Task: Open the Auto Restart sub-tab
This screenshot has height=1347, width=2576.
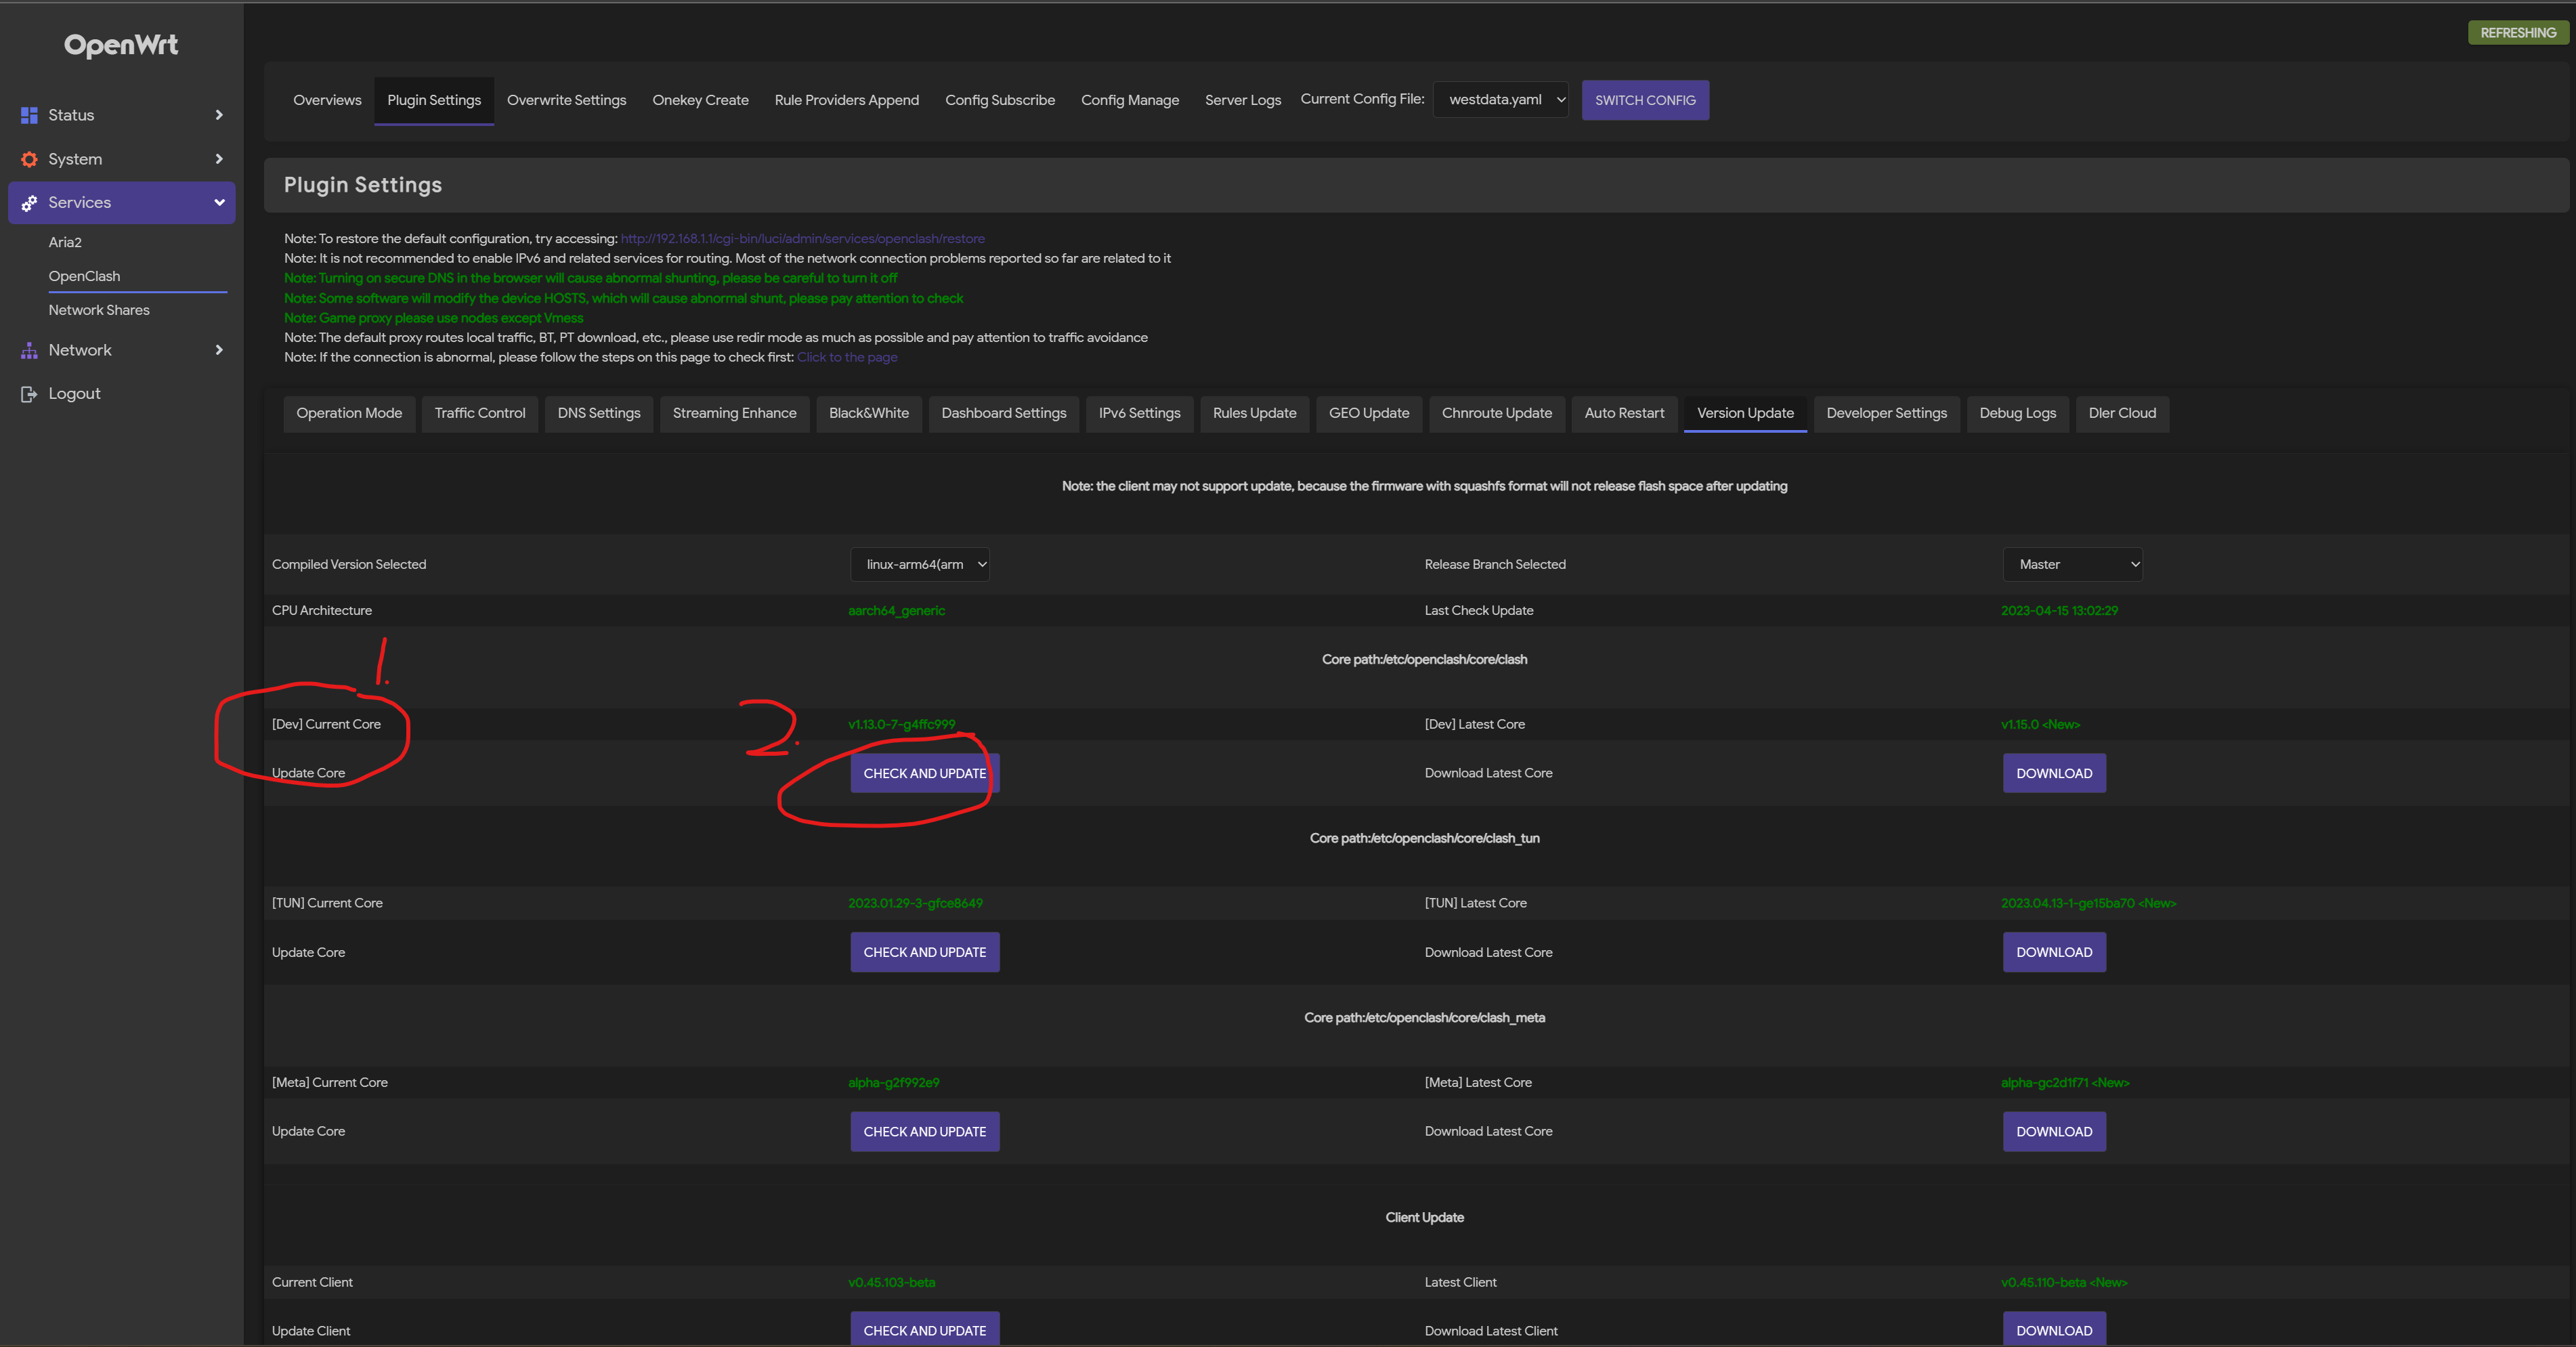Action: 1625,413
